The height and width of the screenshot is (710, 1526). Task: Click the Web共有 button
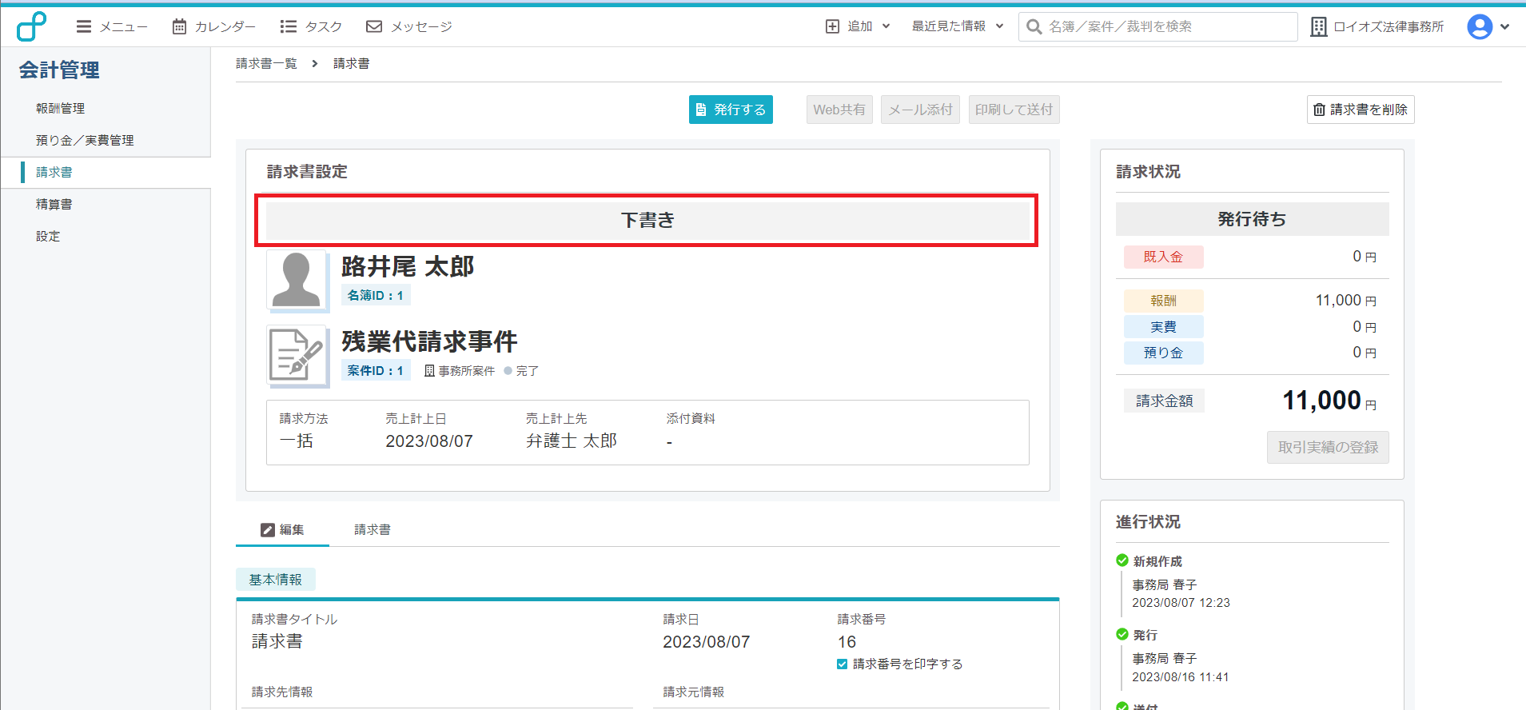click(x=839, y=110)
